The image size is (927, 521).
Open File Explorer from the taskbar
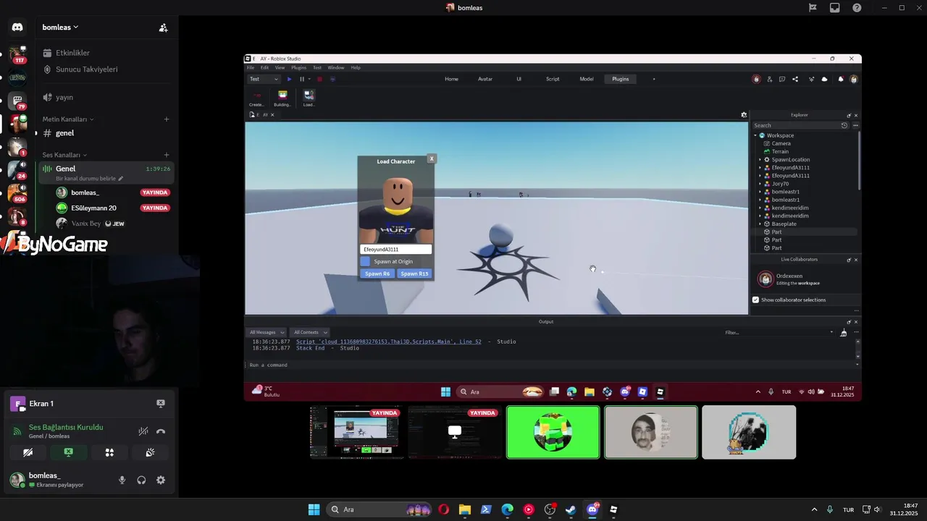pos(464,509)
